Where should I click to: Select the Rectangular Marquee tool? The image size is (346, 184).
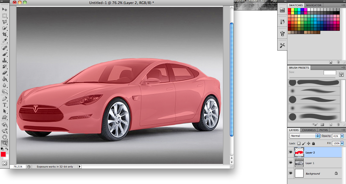pyautogui.click(x=5, y=16)
